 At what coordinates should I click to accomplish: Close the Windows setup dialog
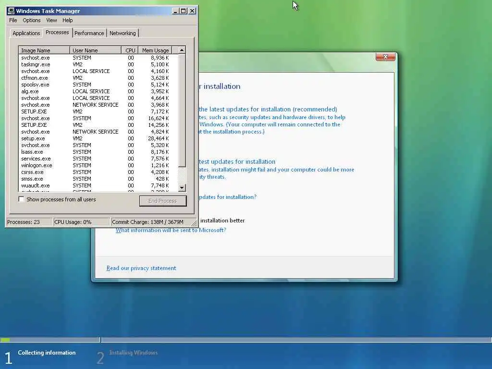pyautogui.click(x=385, y=57)
